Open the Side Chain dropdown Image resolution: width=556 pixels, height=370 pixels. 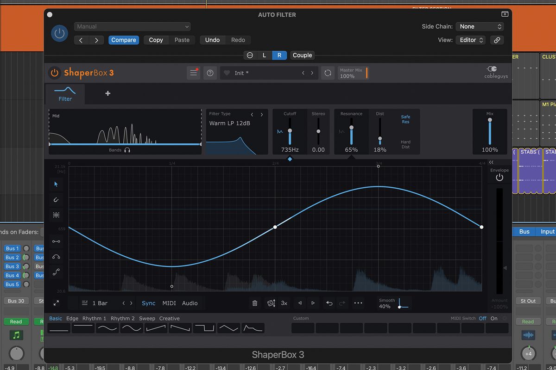click(x=479, y=26)
